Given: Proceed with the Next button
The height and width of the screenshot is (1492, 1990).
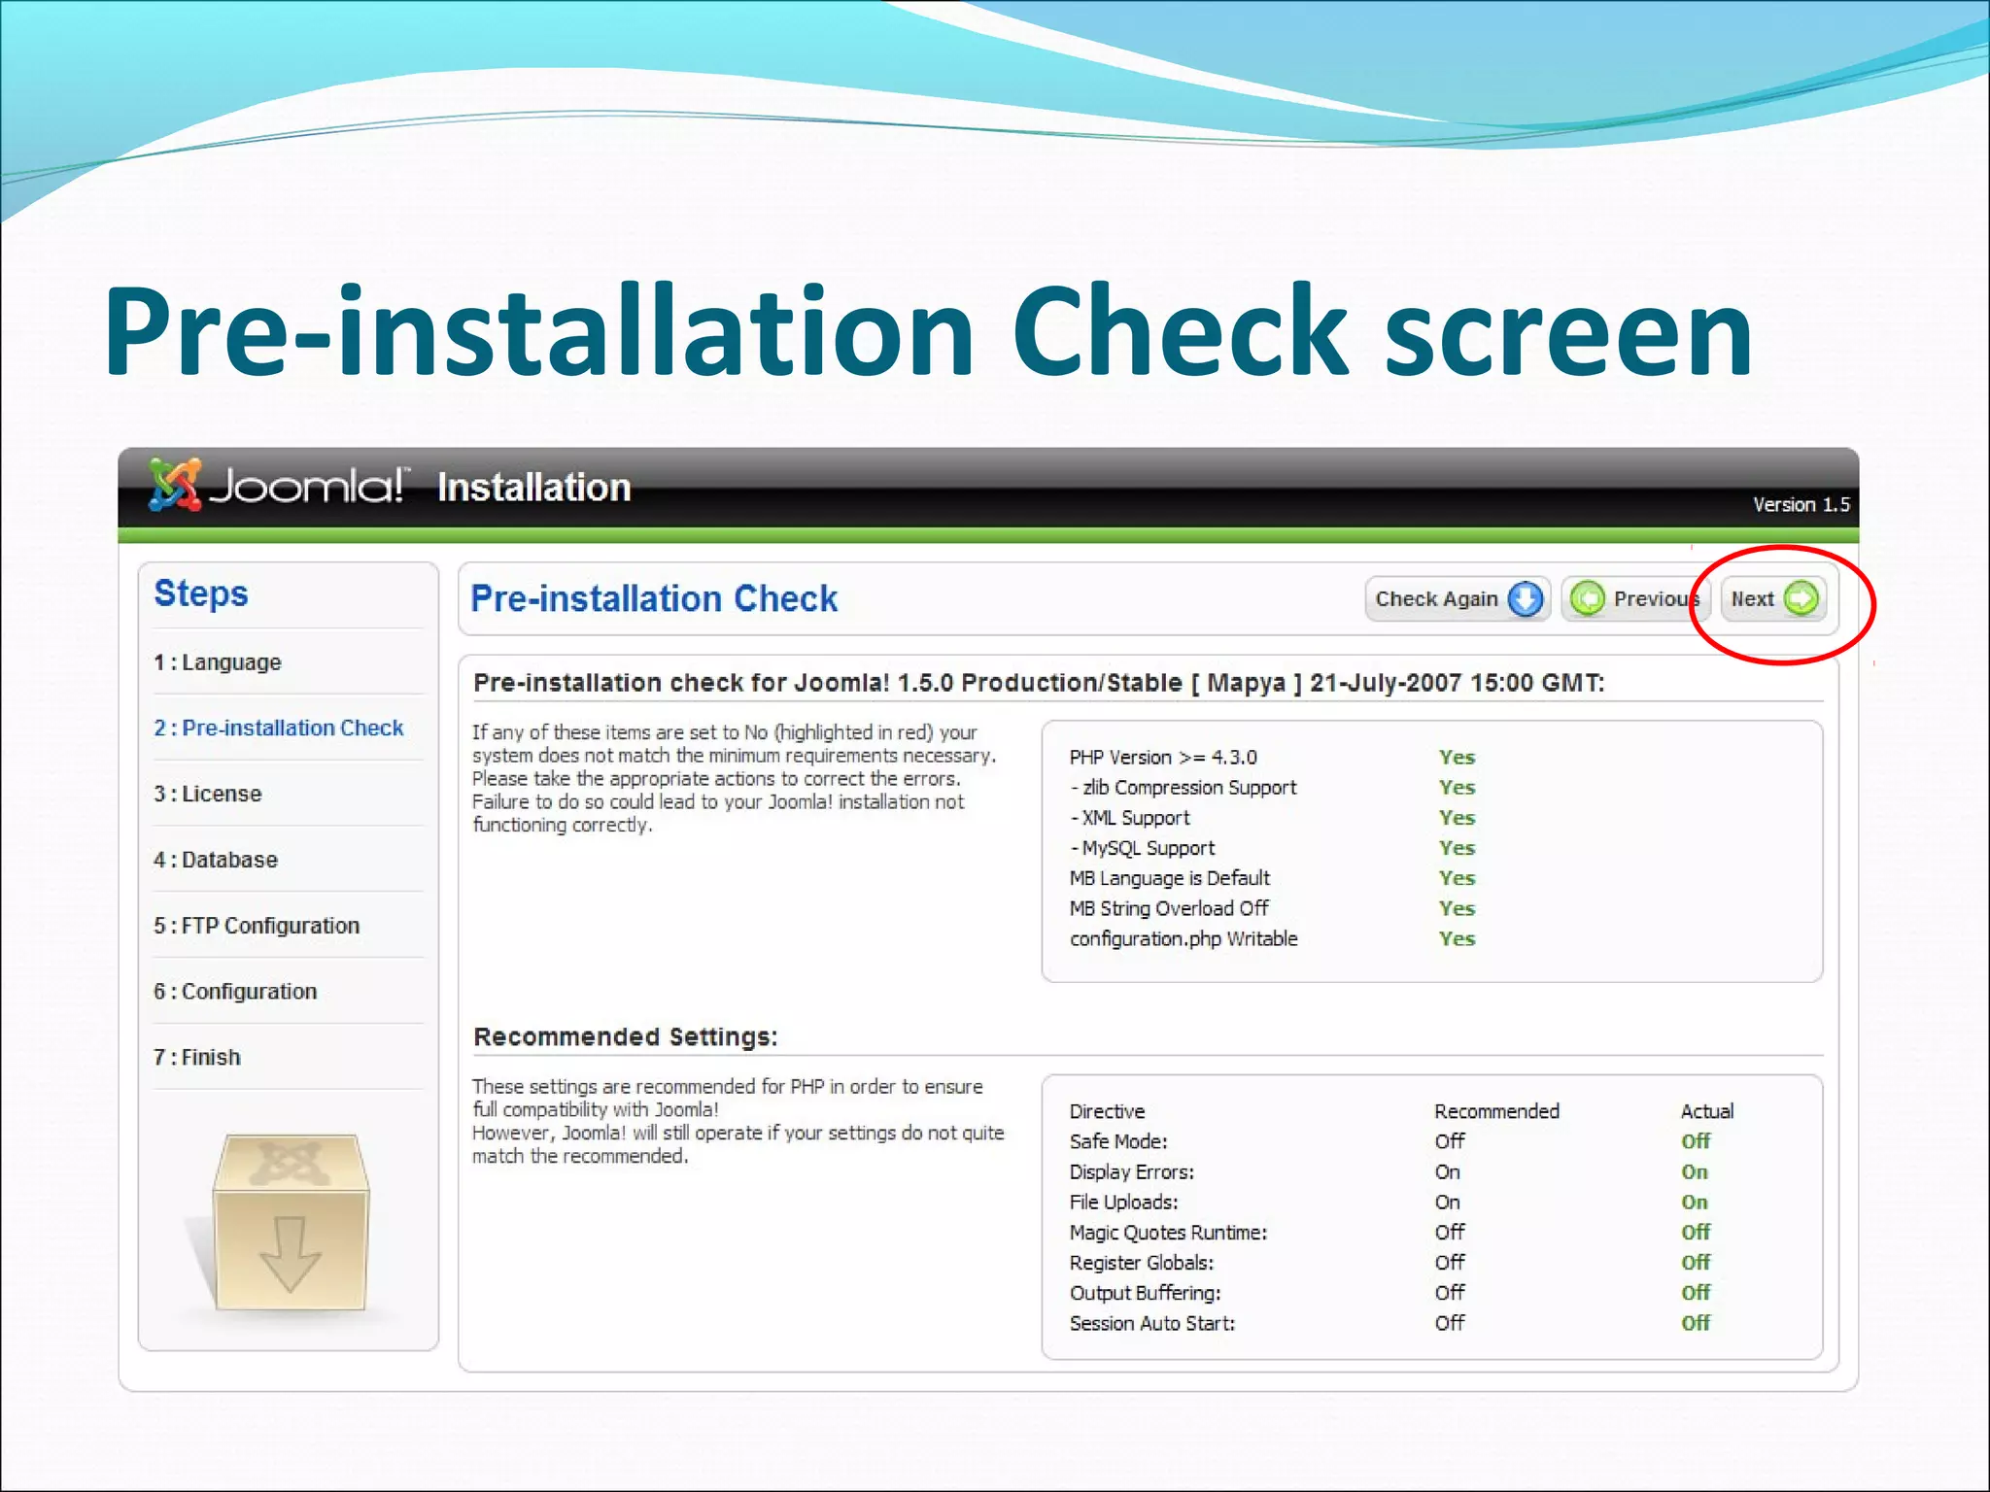Looking at the screenshot, I should (x=1773, y=598).
